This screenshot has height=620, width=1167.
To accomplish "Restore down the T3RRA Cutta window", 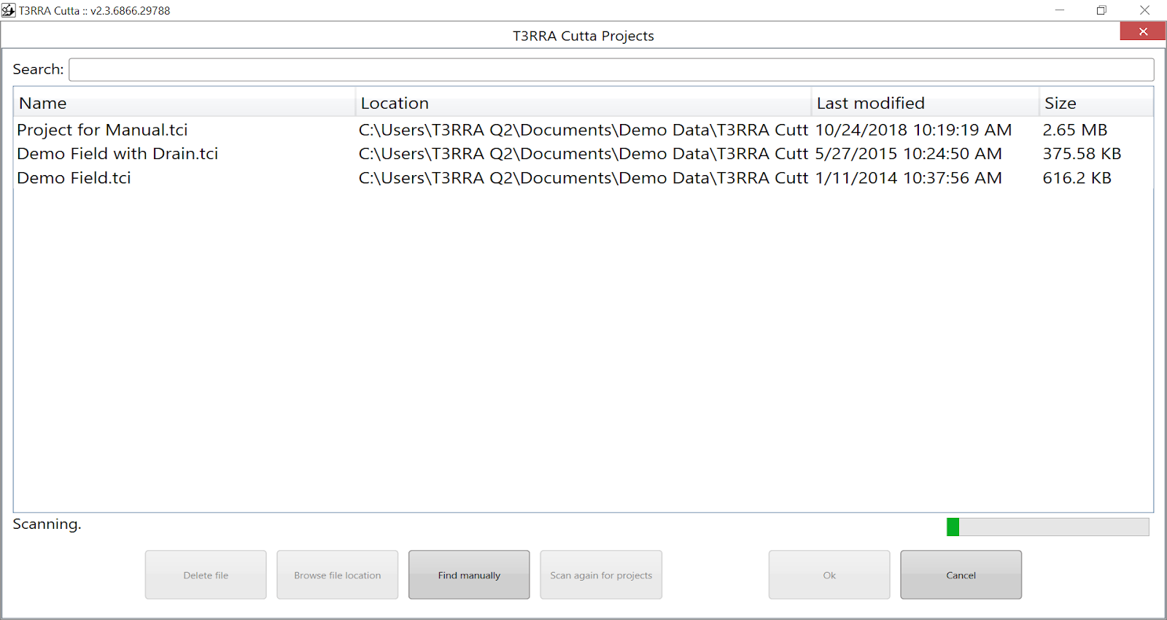I will click(x=1101, y=10).
